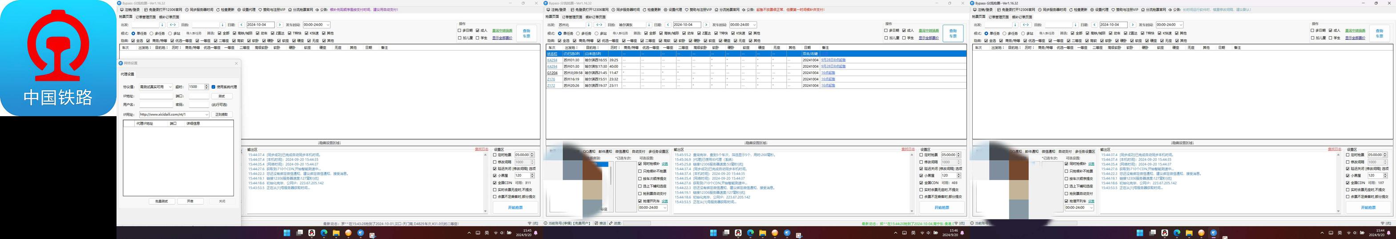Viewport: 1396px width, 239px height.
Task: Click 查询车票 button in left window
Action: click(527, 33)
